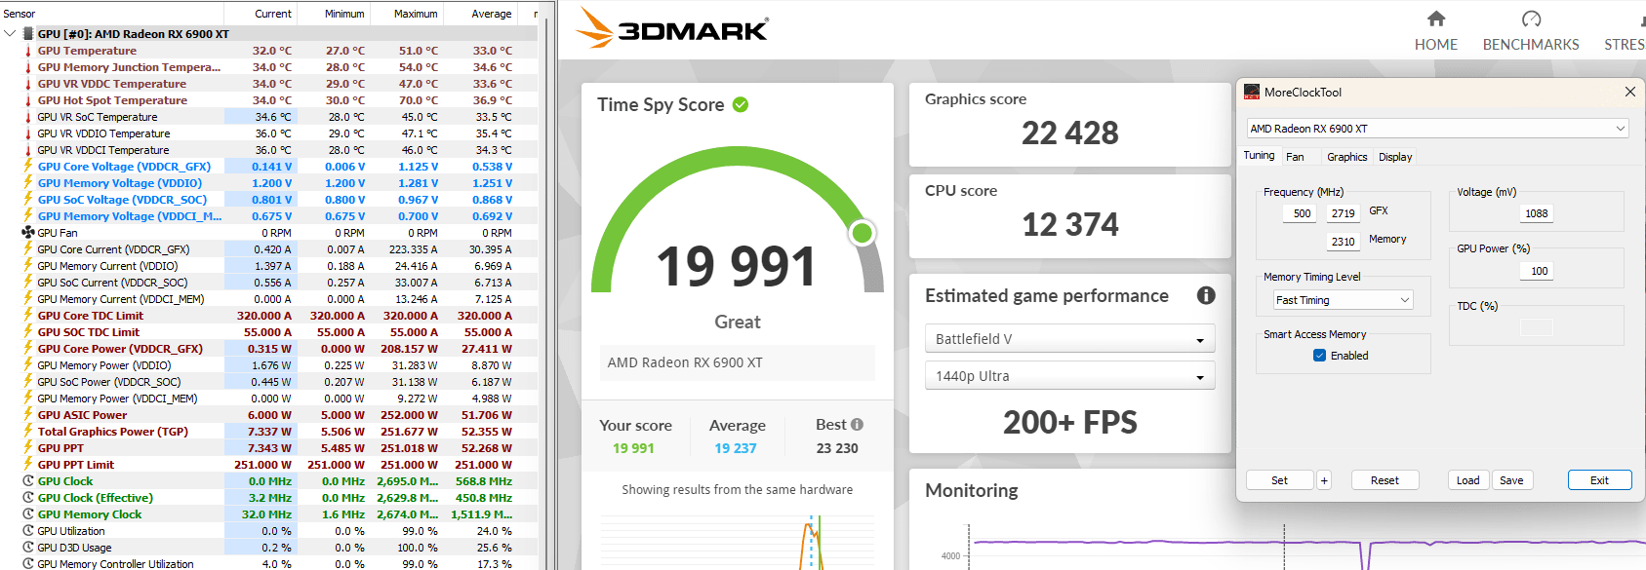Click the thermometer icon beside GPU Memory Junction Temperature

tap(28, 67)
